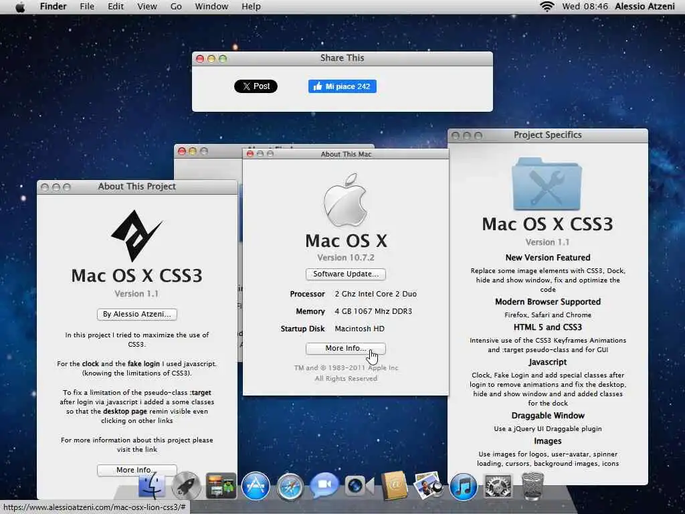Viewport: 685px width, 514px height.
Task: Minimize the Share This window
Action: 211,59
